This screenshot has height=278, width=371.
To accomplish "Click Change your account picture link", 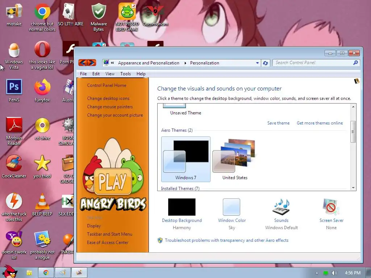I will (x=115, y=115).
